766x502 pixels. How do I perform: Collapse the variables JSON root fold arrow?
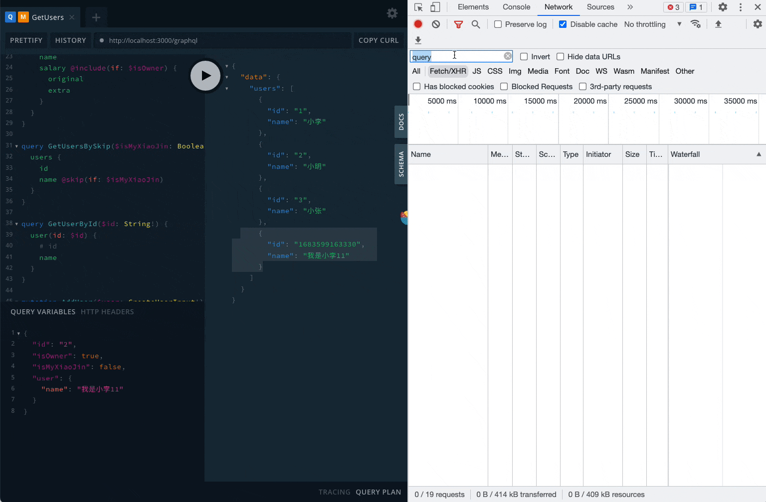(18, 333)
